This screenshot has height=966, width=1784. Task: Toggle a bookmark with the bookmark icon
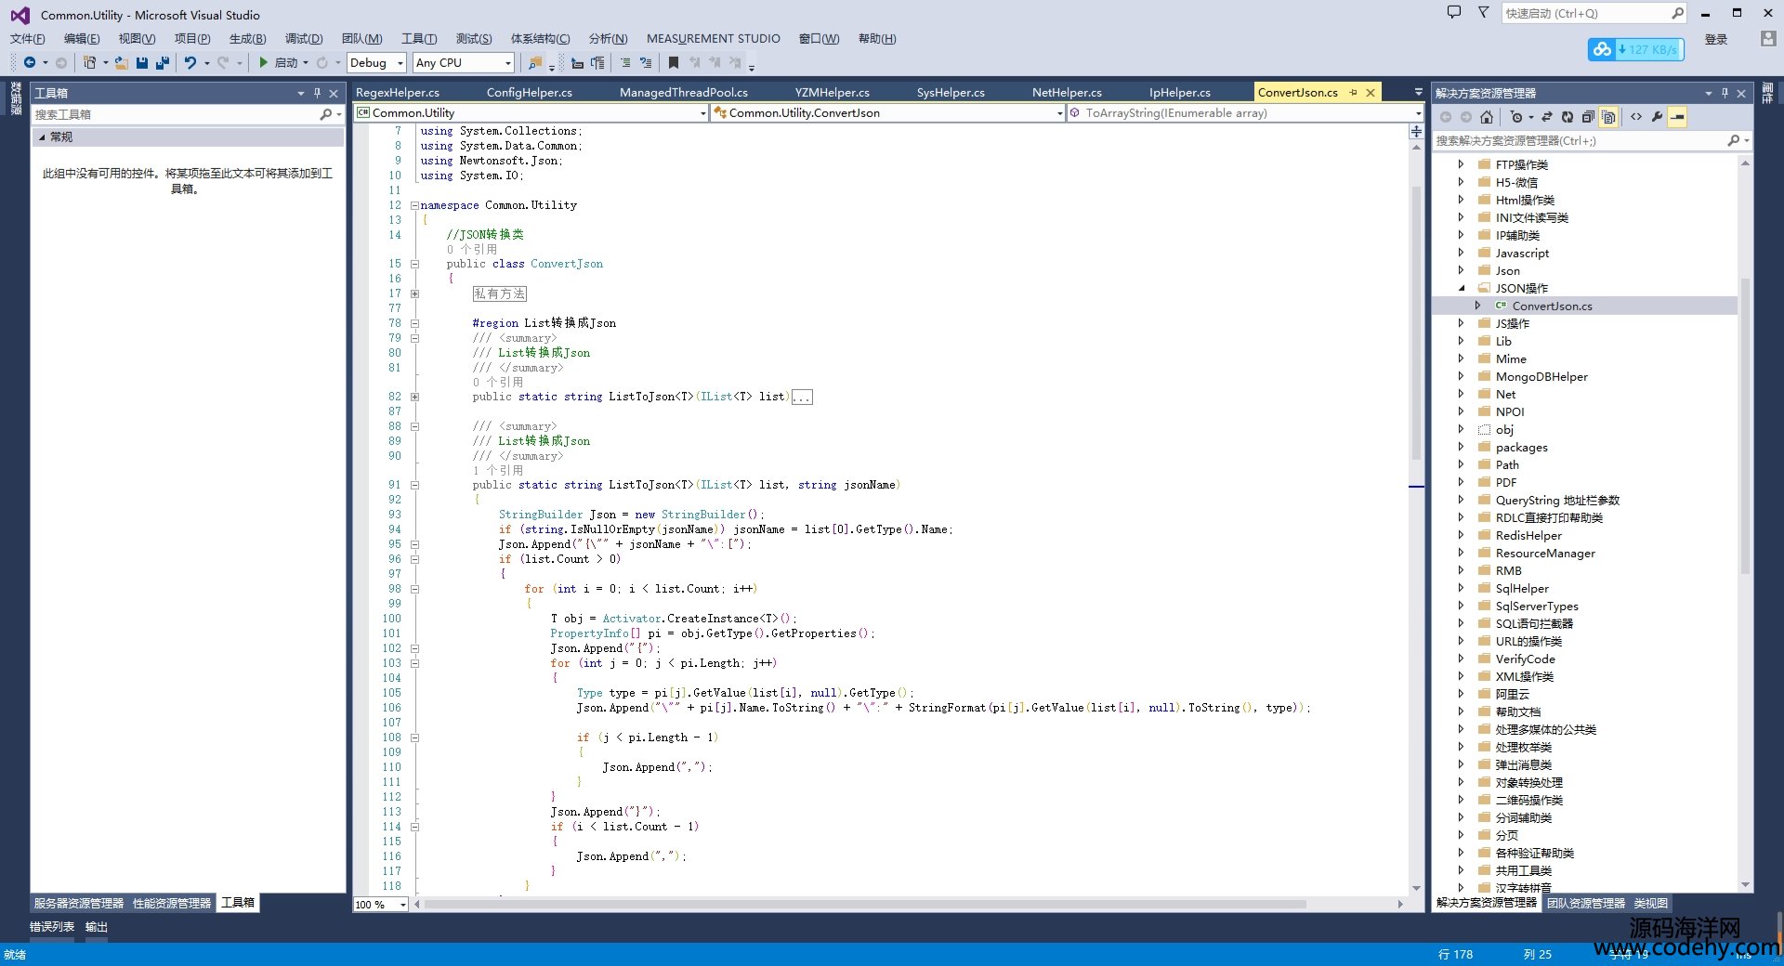coord(674,62)
